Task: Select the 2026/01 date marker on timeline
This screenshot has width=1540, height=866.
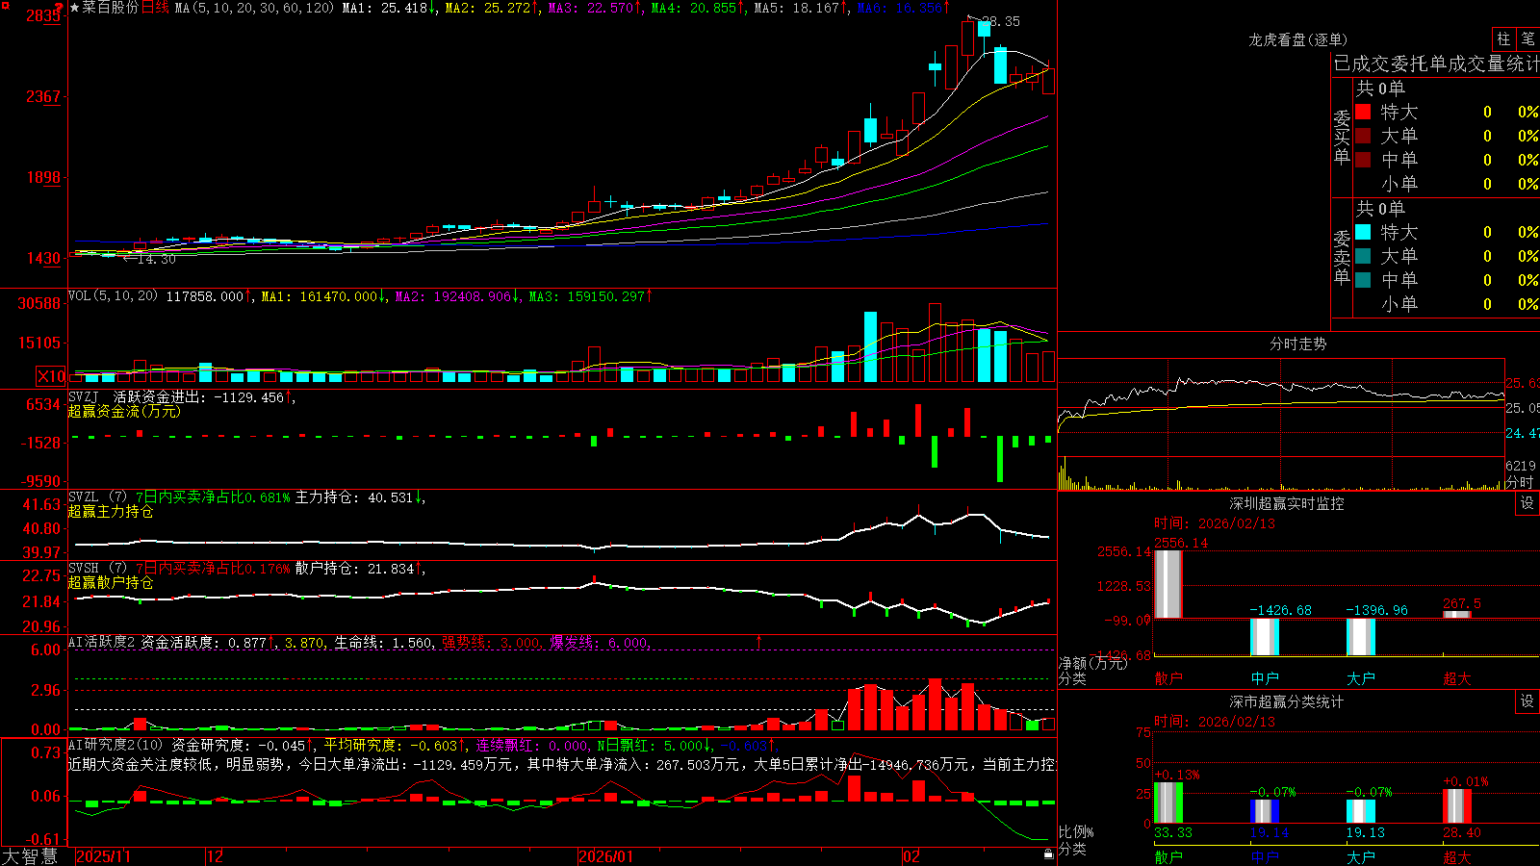Action: [x=606, y=856]
